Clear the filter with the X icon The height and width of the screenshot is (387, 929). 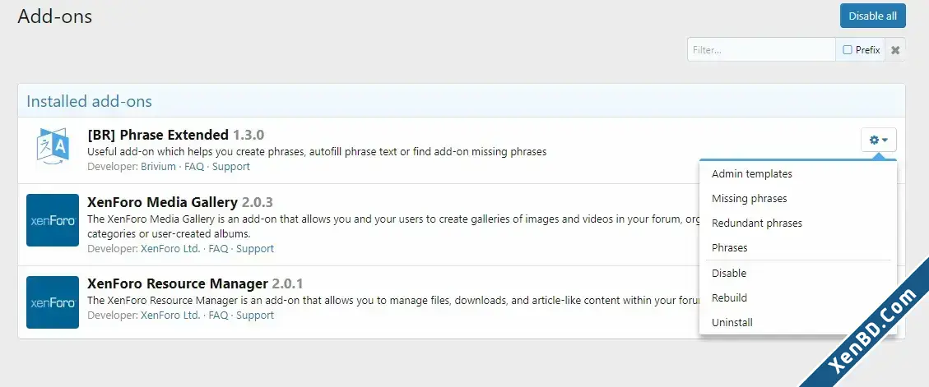(x=895, y=49)
